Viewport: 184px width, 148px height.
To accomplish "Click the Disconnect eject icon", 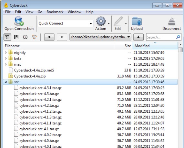I will pos(172,21).
